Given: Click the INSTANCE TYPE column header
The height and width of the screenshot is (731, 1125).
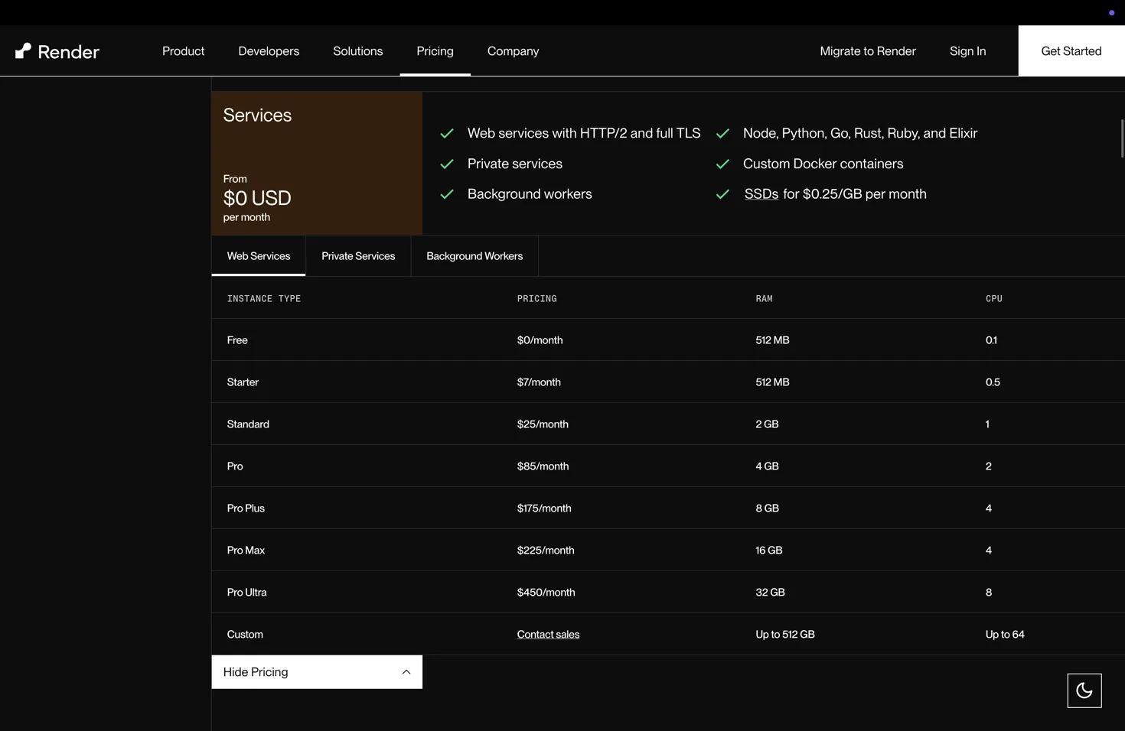Looking at the screenshot, I should click(x=264, y=299).
